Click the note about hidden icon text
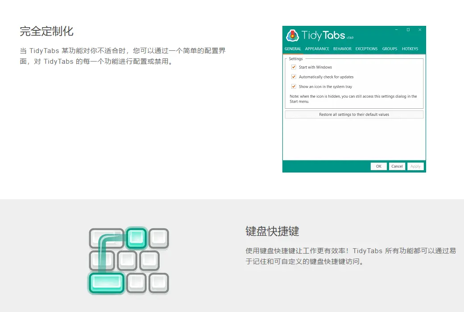 pos(353,99)
